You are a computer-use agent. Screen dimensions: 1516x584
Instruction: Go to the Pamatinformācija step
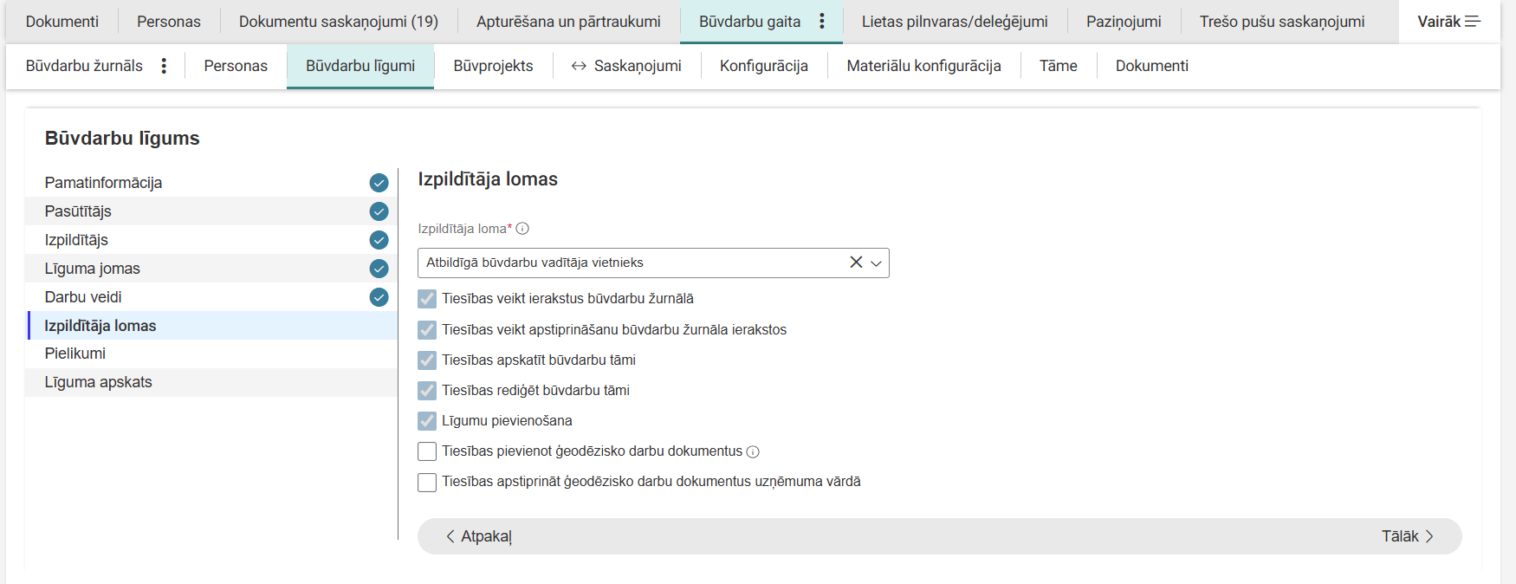click(212, 183)
